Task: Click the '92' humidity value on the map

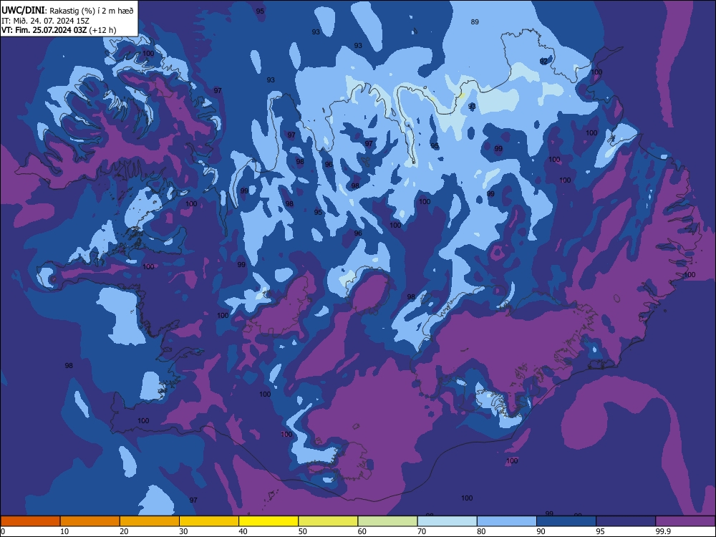Action: (543, 61)
